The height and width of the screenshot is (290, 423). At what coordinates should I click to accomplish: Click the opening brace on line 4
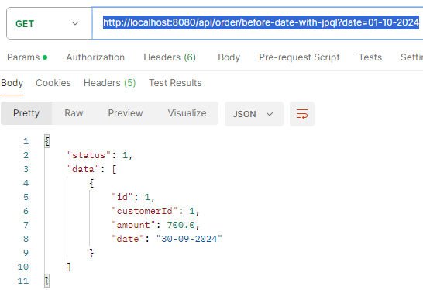point(91,183)
